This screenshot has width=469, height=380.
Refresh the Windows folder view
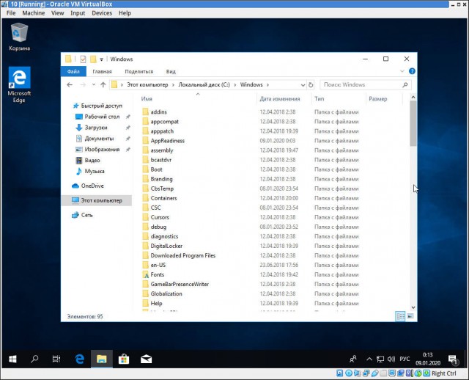[311, 85]
